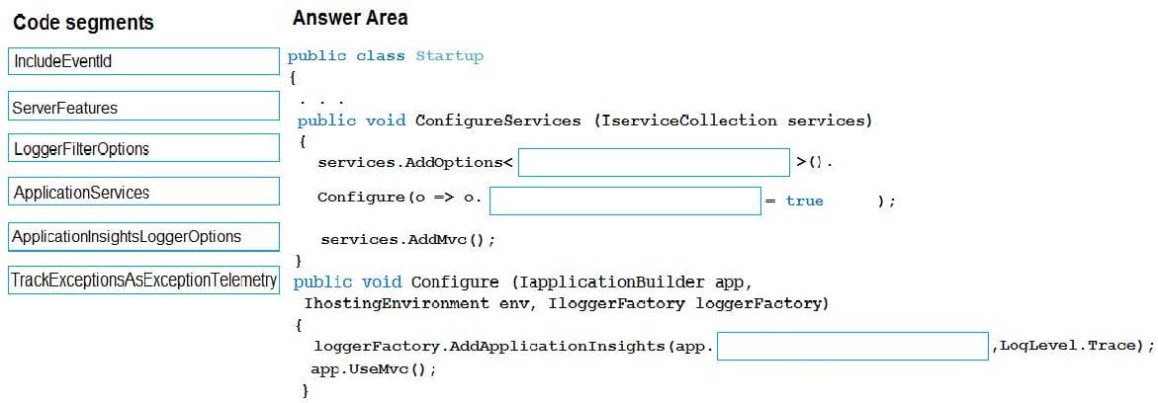The height and width of the screenshot is (403, 1158).
Task: Click the ConfigureServices method name
Action: (497, 121)
